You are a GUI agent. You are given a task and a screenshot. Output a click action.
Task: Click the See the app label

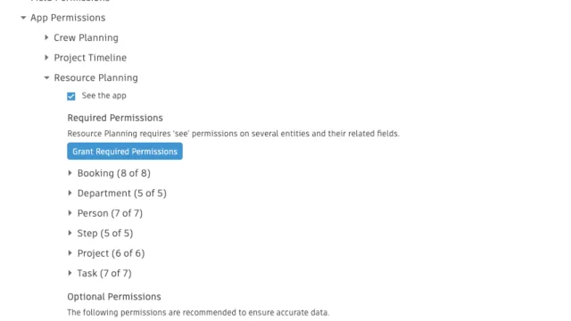[x=103, y=95]
